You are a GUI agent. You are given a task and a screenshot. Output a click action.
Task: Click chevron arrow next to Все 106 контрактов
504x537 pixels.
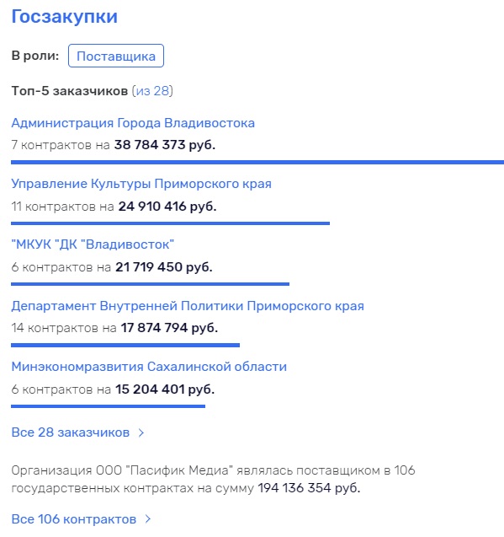pyautogui.click(x=148, y=519)
